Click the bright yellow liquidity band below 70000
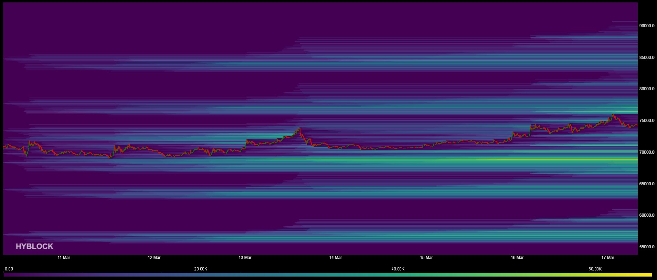 tap(585, 159)
